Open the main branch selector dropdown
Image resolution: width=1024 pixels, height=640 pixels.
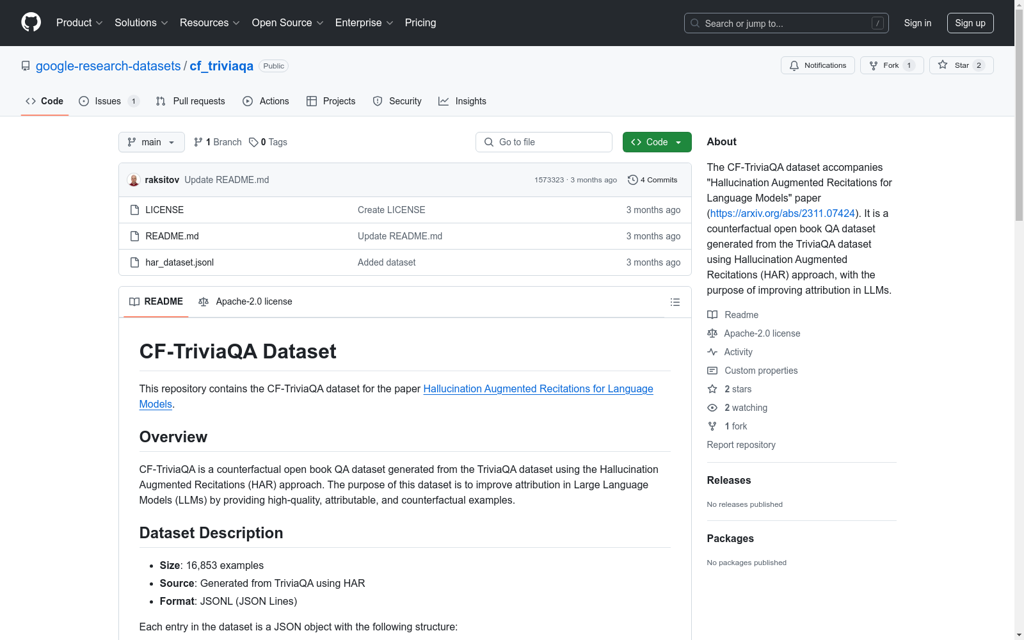click(x=151, y=142)
